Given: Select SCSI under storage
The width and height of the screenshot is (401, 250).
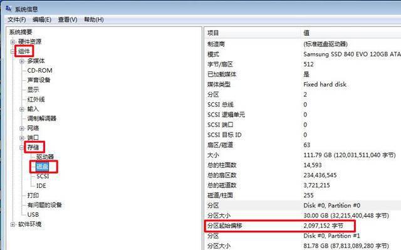Looking at the screenshot, I should click(43, 177).
